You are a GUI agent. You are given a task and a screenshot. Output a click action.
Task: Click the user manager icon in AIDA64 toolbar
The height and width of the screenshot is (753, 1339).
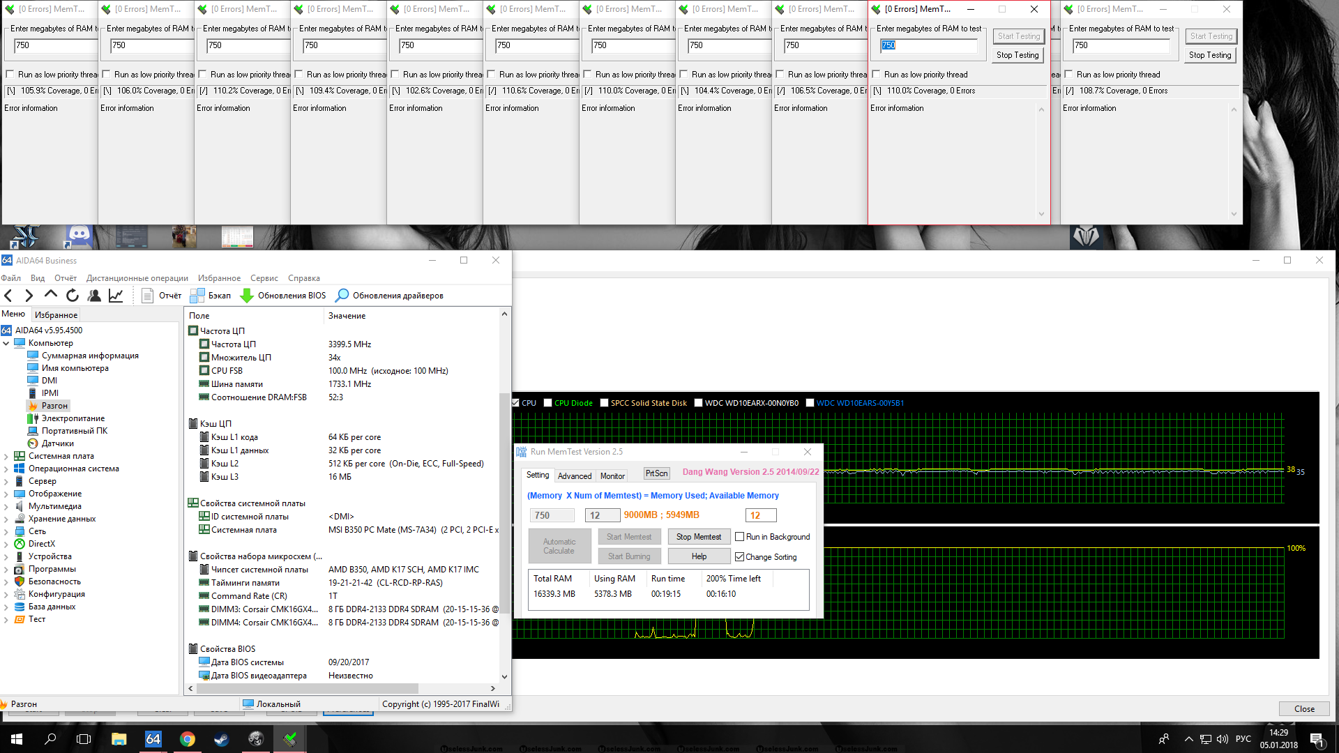(x=94, y=296)
